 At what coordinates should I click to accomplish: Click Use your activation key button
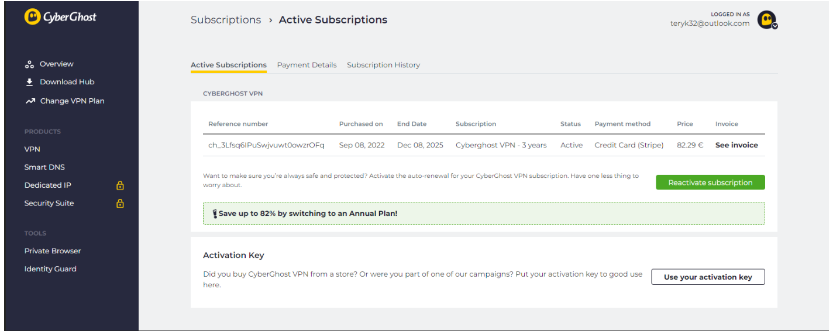click(708, 277)
